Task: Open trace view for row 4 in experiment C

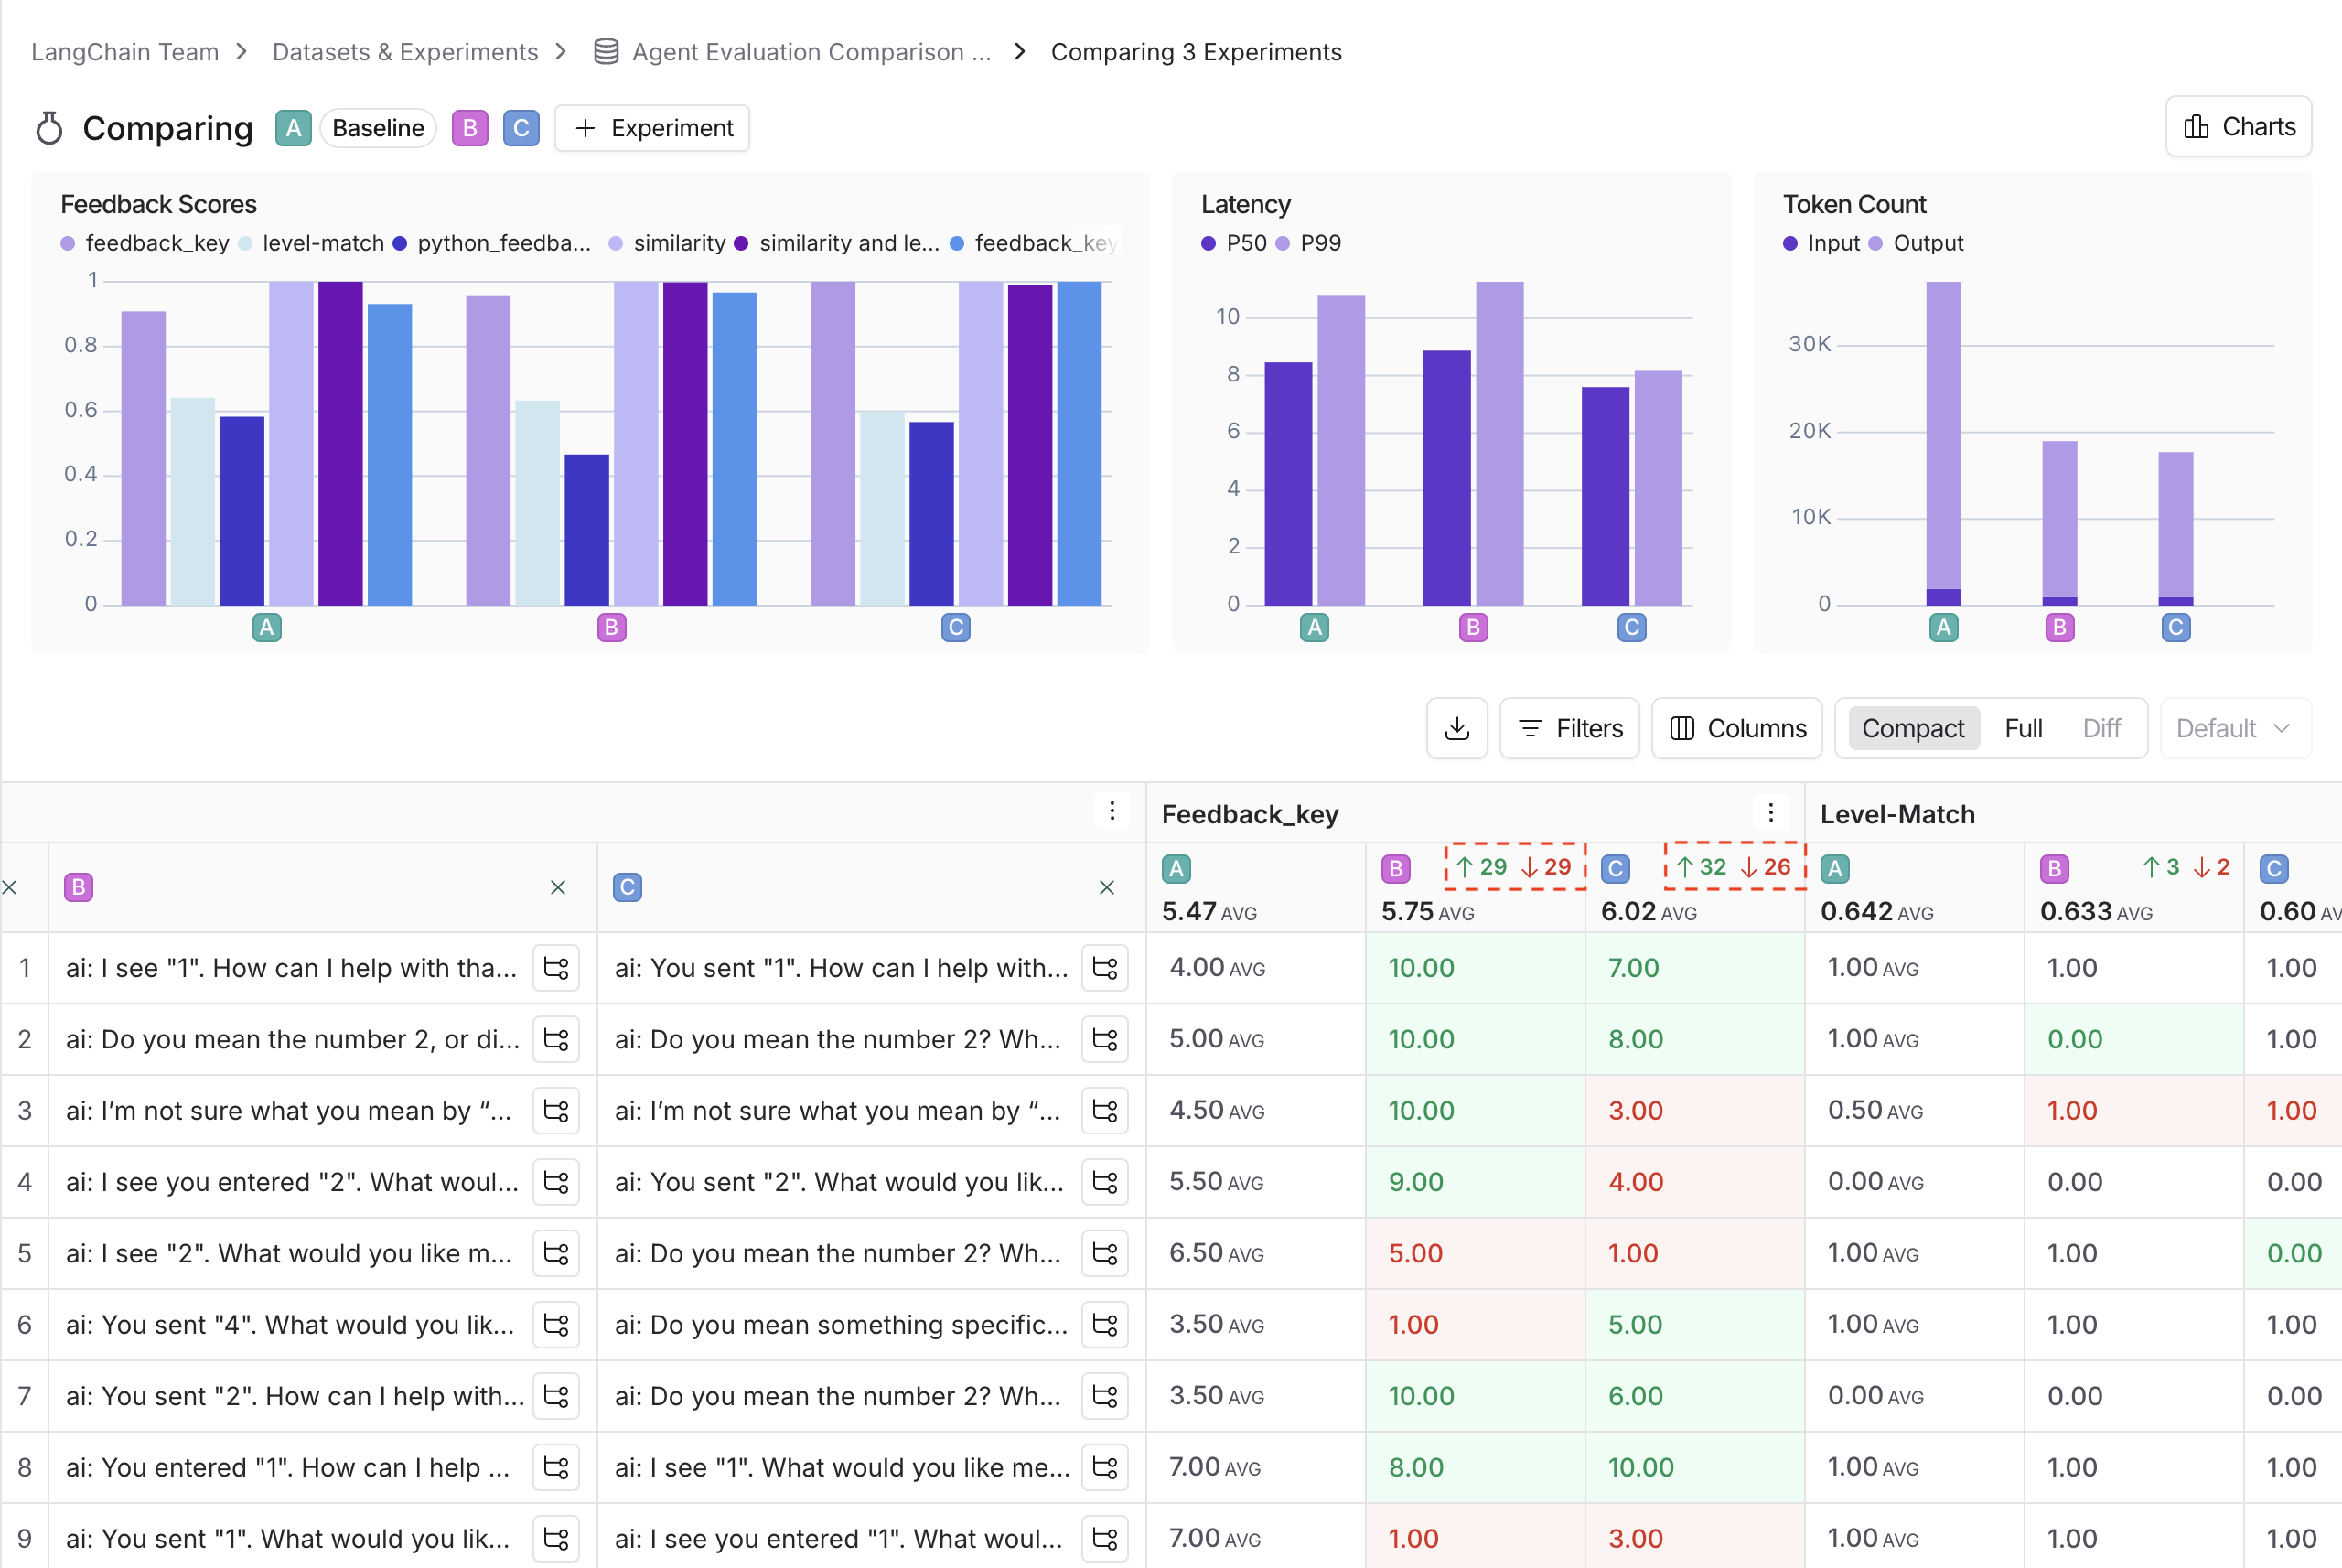Action: click(x=1104, y=1182)
